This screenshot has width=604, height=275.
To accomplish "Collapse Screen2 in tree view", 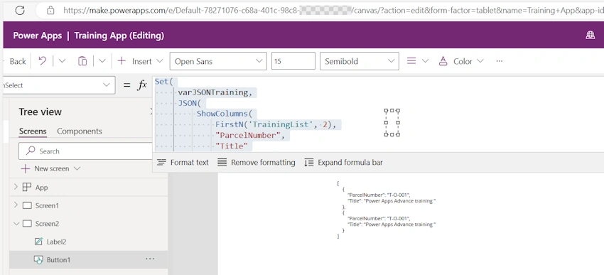I will 16,223.
